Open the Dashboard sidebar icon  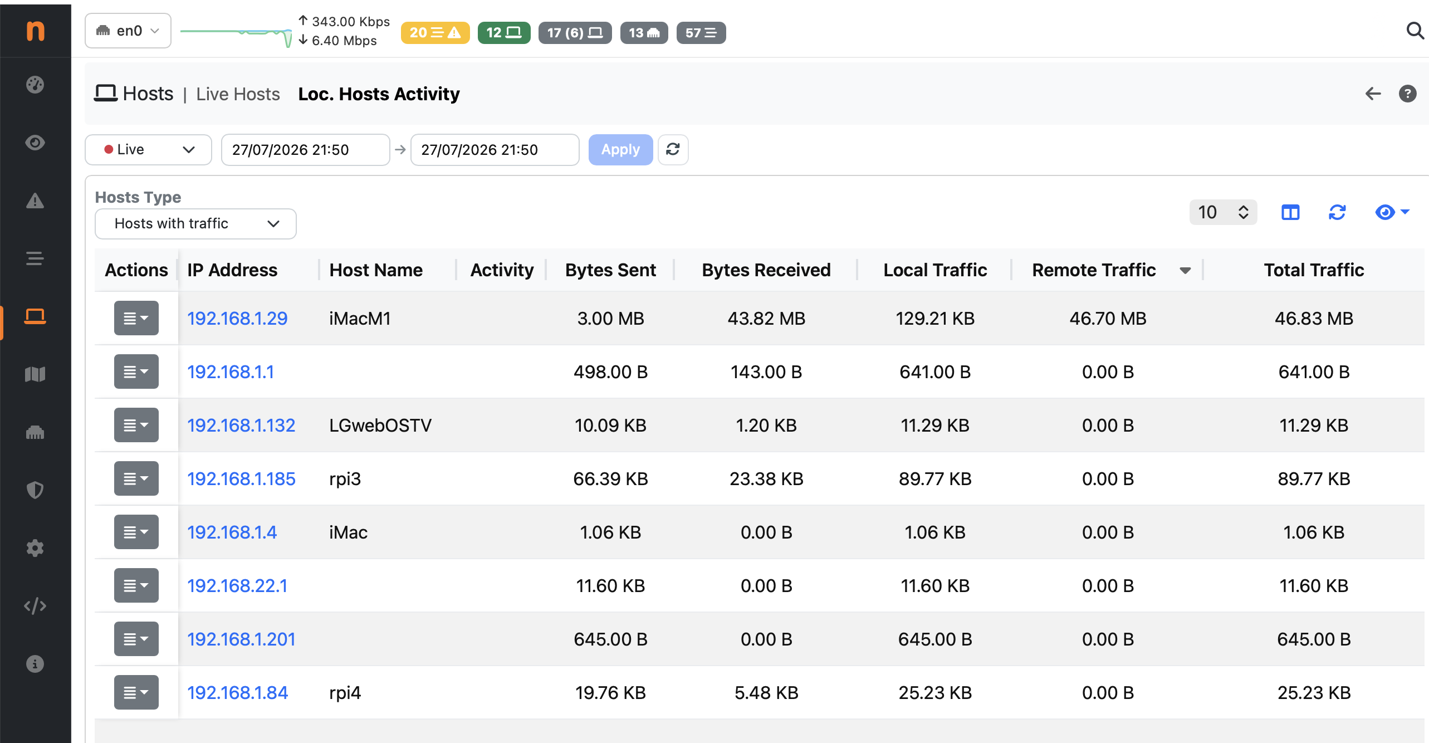point(35,85)
